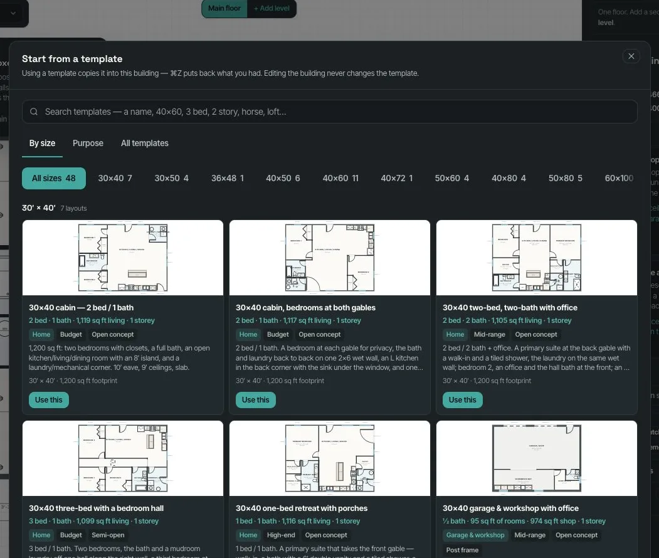This screenshot has height=558, width=659.
Task: Click the '30' × 40'' section heading
Action: [39, 208]
